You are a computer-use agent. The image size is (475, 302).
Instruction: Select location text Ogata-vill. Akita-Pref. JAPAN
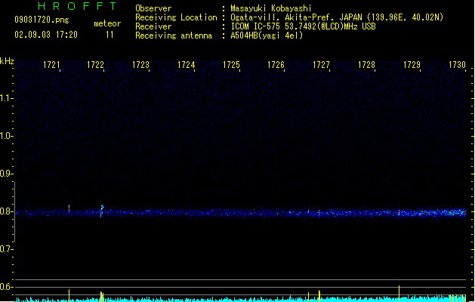[297, 17]
